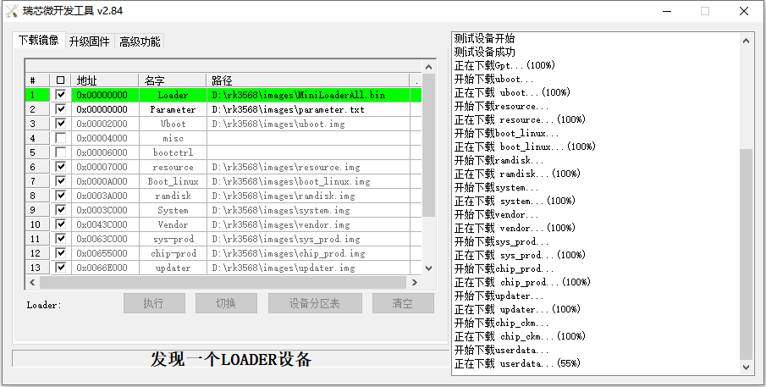Uncheck the Parameter row checkbox

click(61, 109)
